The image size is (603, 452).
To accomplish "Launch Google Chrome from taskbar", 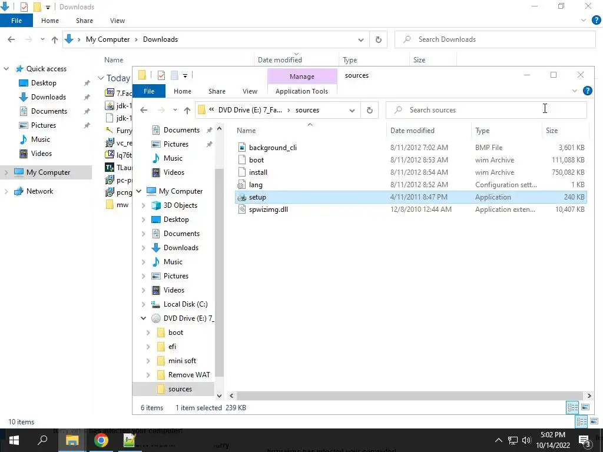I will tap(101, 440).
